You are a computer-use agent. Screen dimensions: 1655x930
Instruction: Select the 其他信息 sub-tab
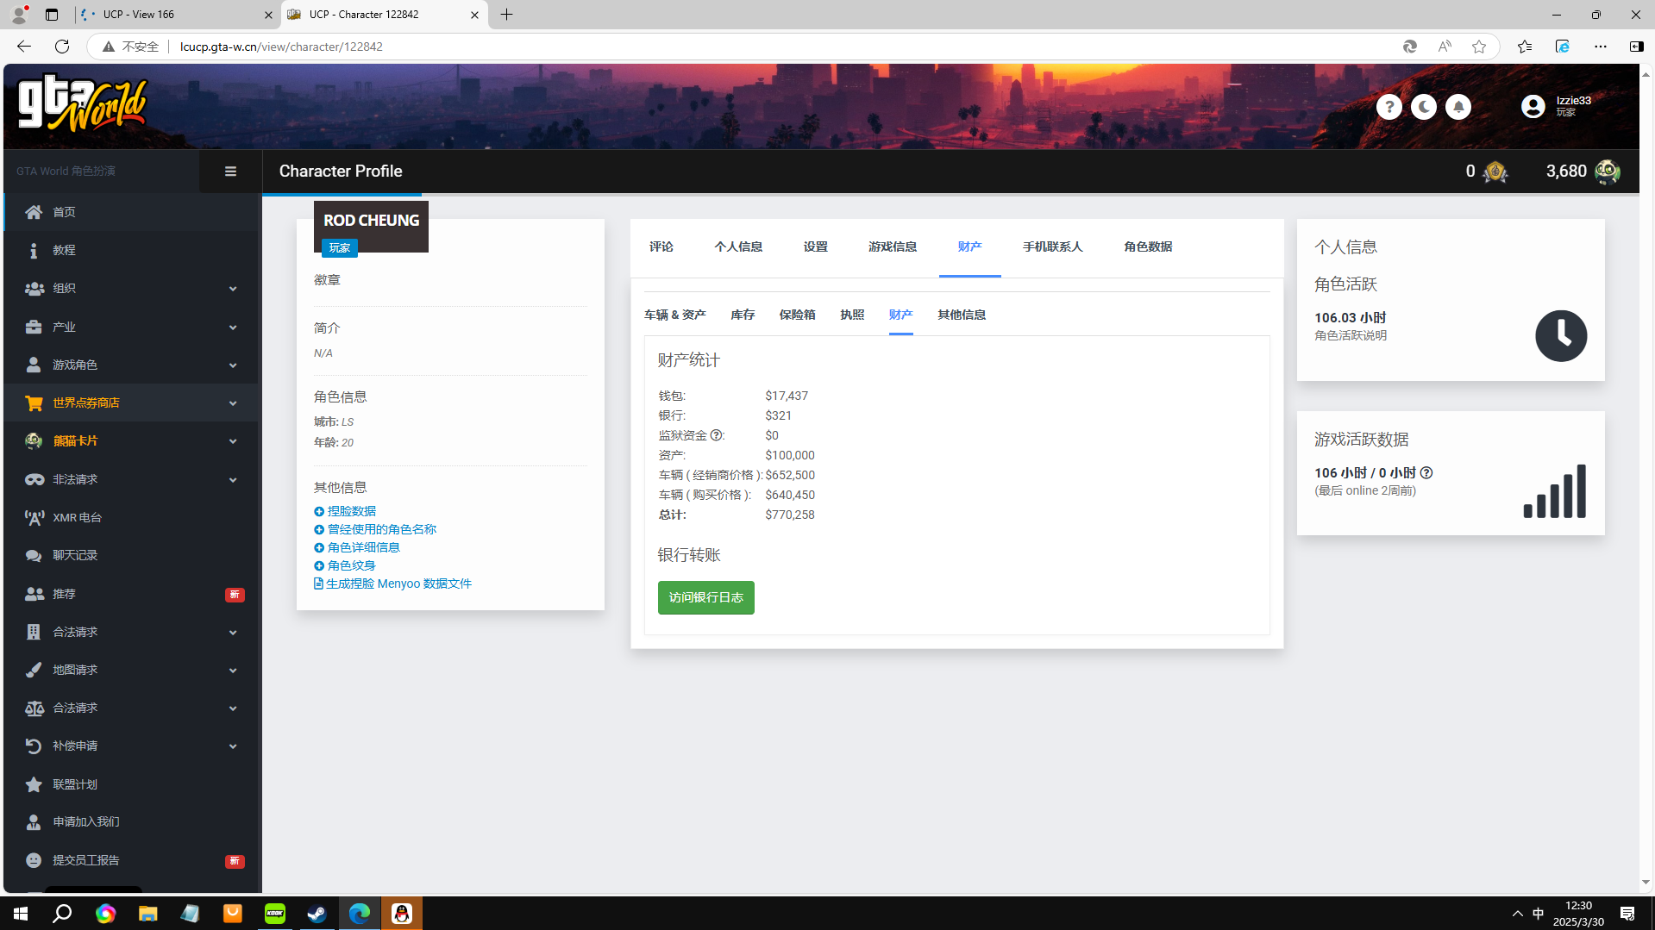coord(962,315)
